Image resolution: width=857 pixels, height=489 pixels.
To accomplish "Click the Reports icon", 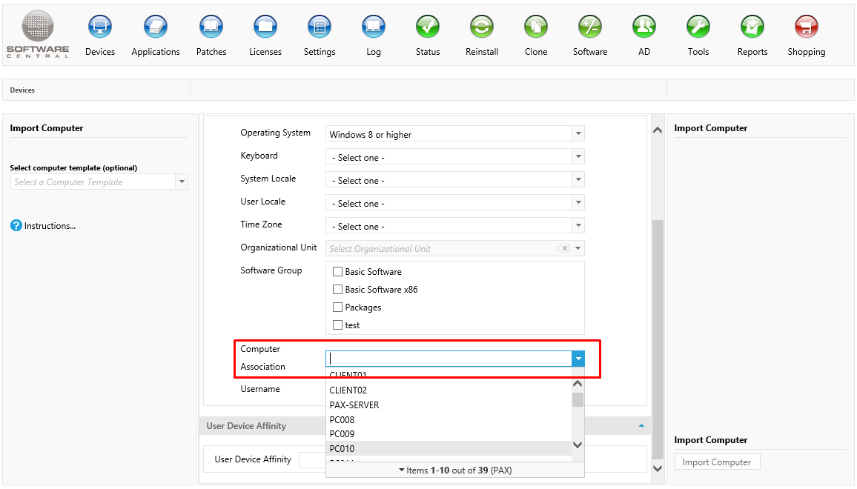I will point(752,28).
